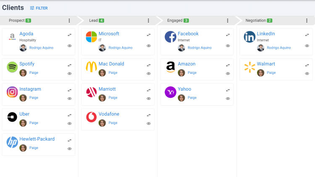
Task: Click the transfer arrows icon on Facebook card
Action: 228,35
